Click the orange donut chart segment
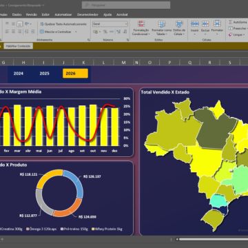 (69, 210)
